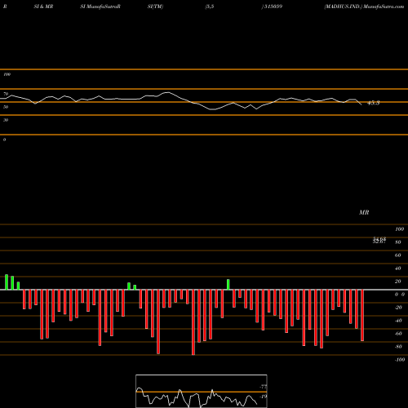The width and height of the screenshot is (408, 408).
Task: Click '(MADHUS.IND.) MunafaSutra.com' header text
Action: [x=364, y=7]
